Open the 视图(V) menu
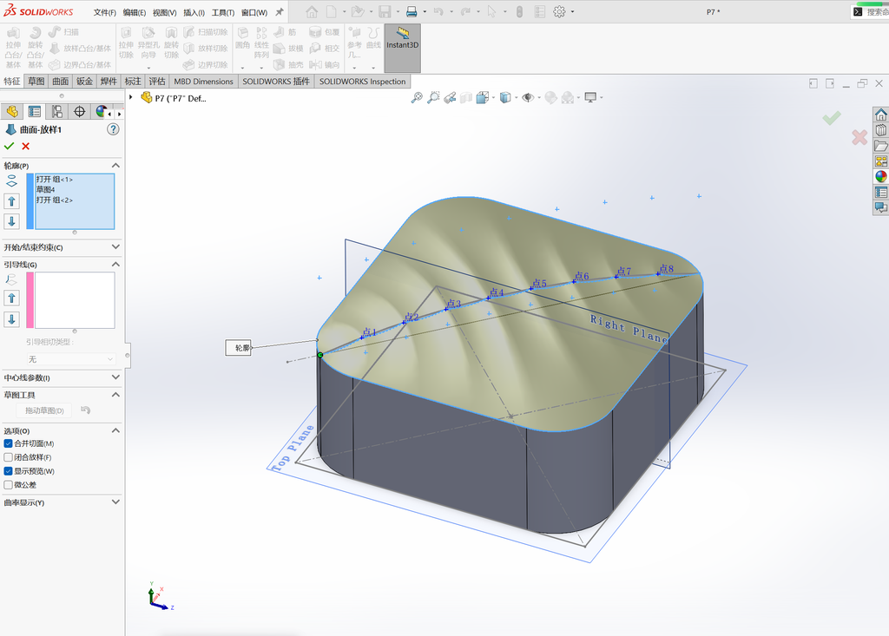Viewport: 889px width, 636px height. click(x=164, y=12)
